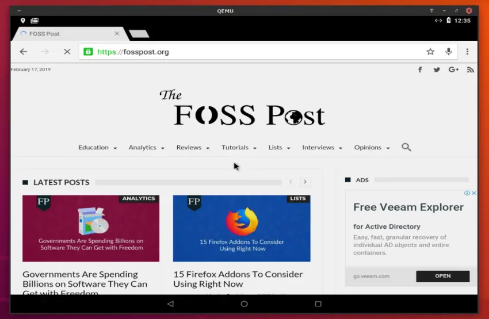Select the FOSS Post browser tab
The width and height of the screenshot is (489, 319).
(70, 34)
